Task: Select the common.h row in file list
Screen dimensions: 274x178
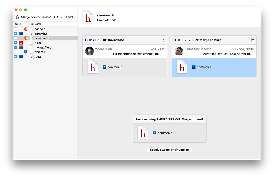Action: (x=45, y=38)
